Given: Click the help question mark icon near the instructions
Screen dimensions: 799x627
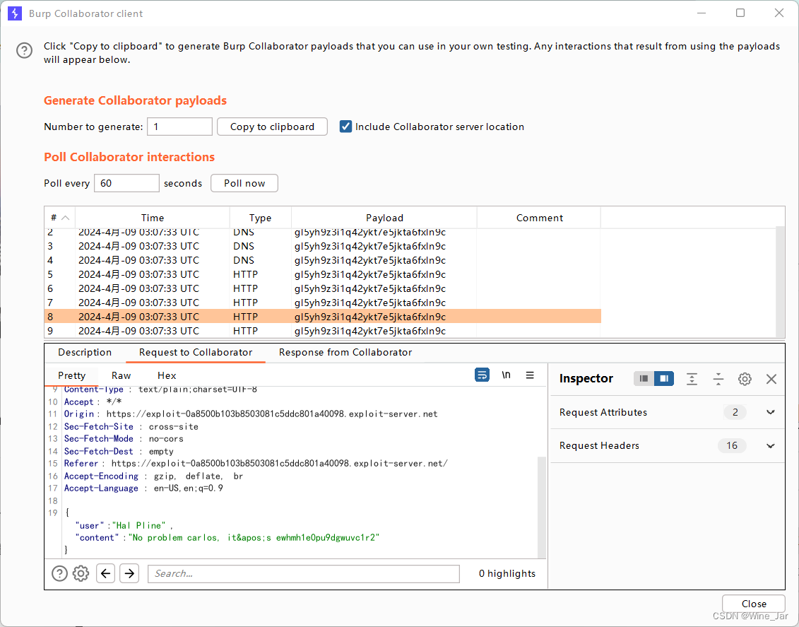Looking at the screenshot, I should pos(25,50).
